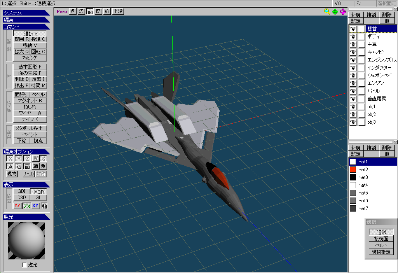The height and width of the screenshot is (273, 398).
Task: Select the ペイント paint command
Action: (x=30, y=135)
